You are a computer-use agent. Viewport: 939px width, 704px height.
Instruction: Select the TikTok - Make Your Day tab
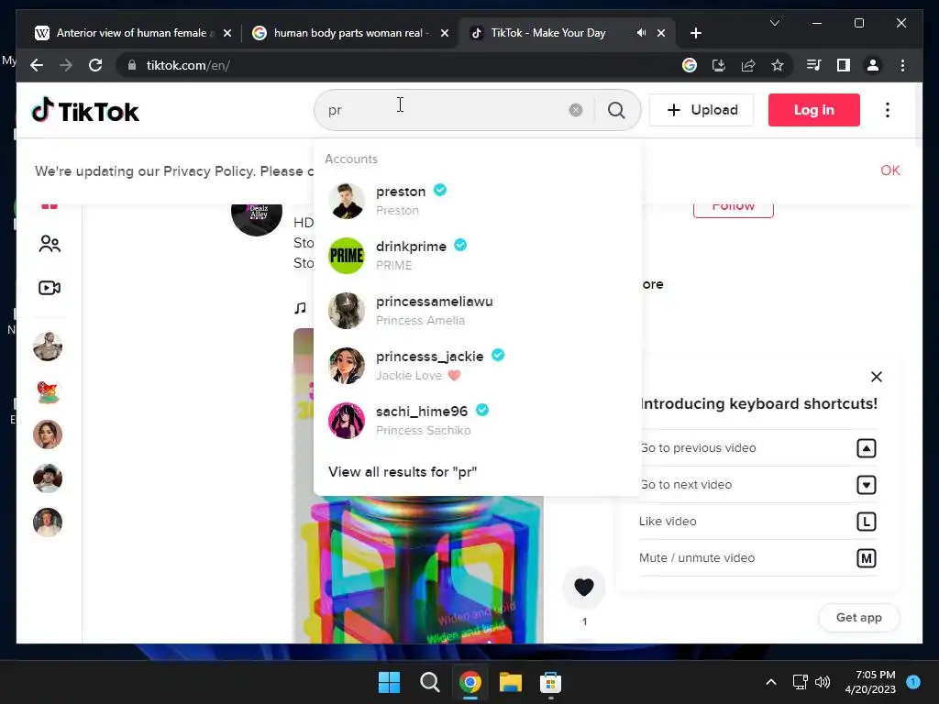click(x=548, y=33)
